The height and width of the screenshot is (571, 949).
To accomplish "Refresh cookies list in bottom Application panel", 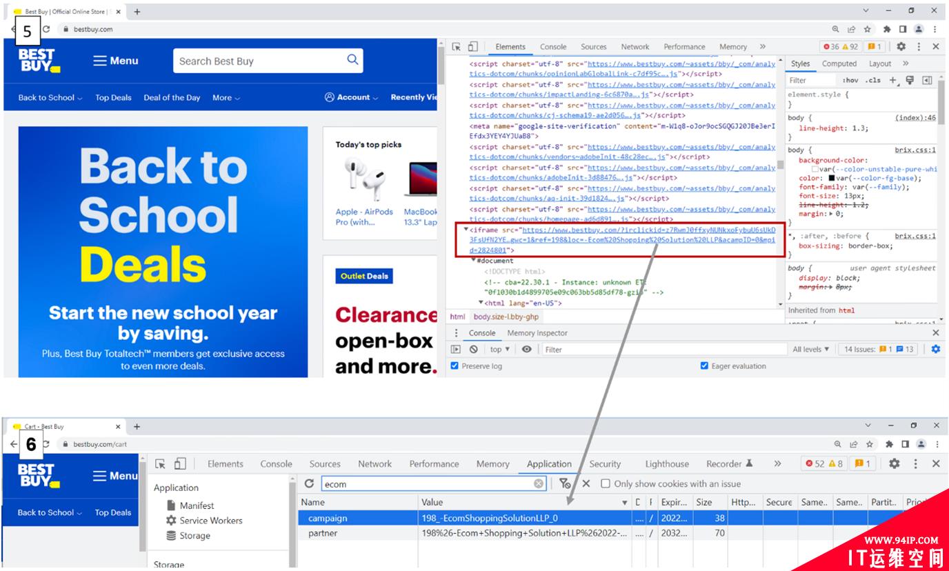I will 309,484.
